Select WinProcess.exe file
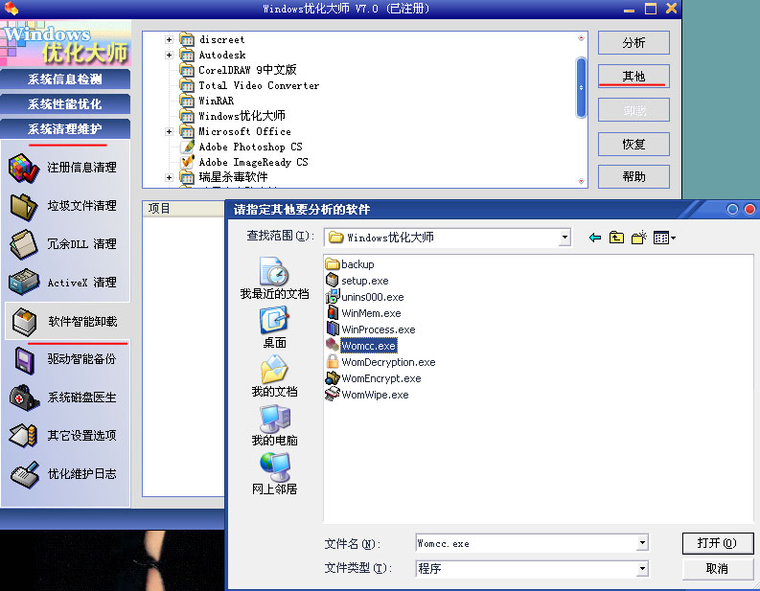 [x=371, y=330]
